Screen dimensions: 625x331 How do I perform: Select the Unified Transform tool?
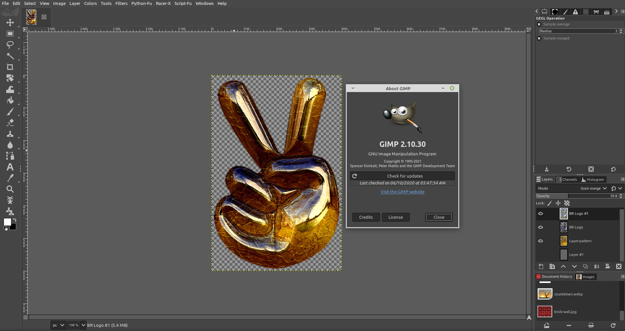pos(10,78)
